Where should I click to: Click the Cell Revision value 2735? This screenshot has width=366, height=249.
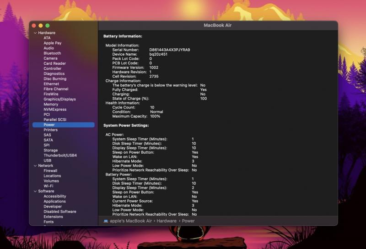click(154, 77)
